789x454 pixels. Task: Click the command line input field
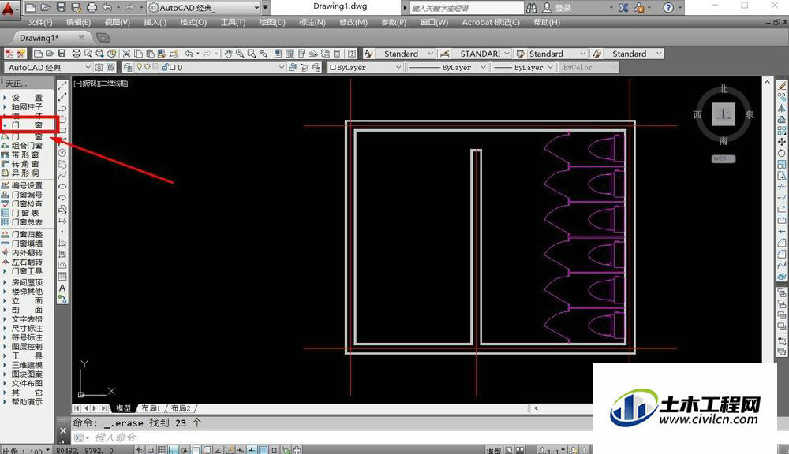coord(332,438)
